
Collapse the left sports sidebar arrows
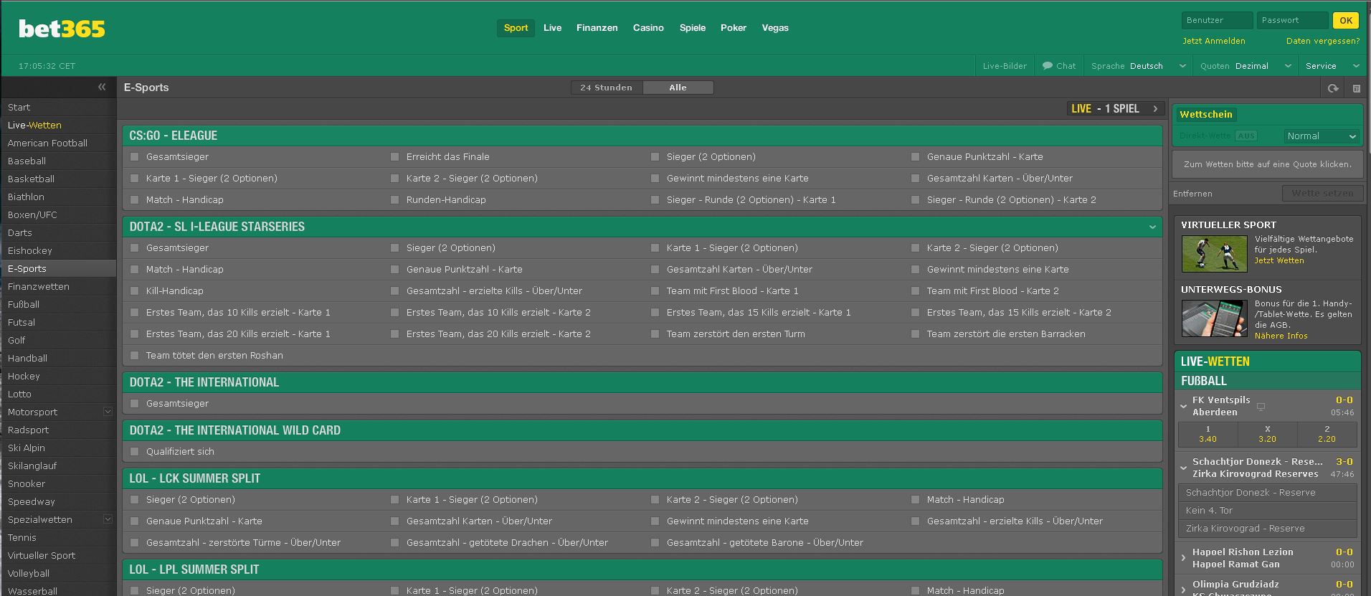pos(102,87)
